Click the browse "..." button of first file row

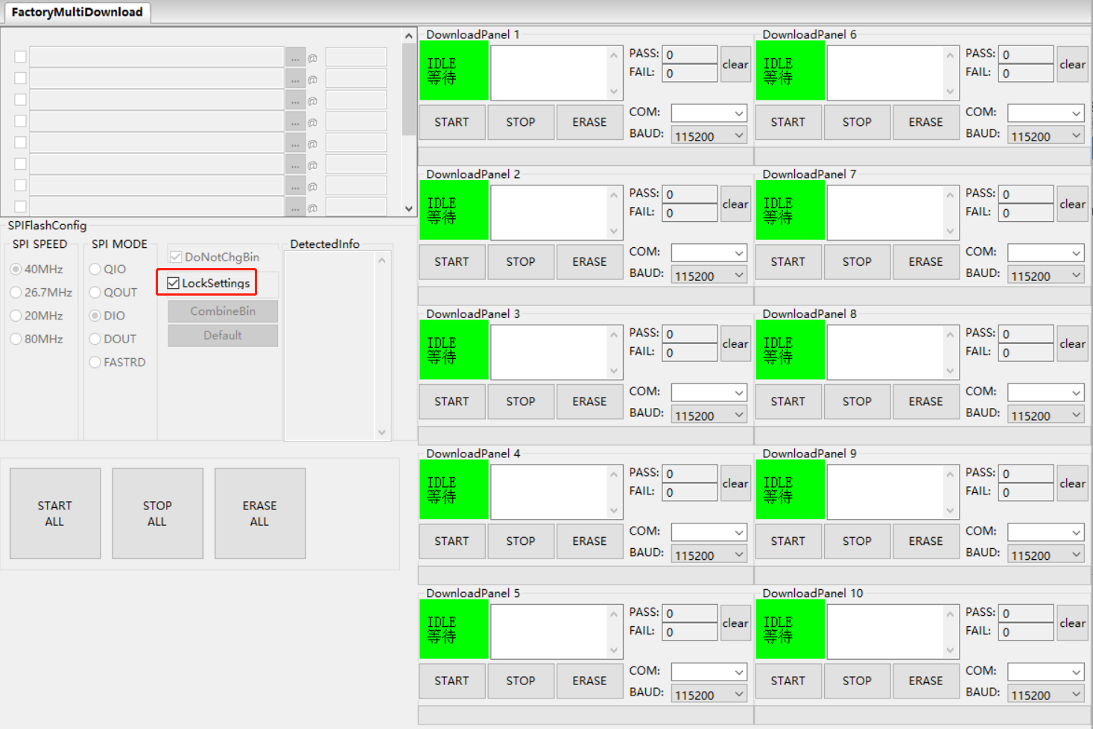295,57
